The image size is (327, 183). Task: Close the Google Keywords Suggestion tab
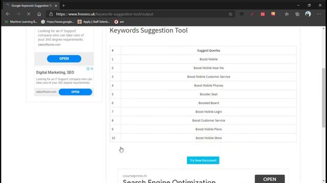click(56, 6)
